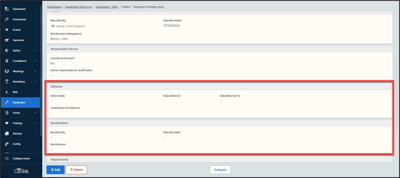Click the Devices icon in sidebar
This screenshot has height=178, width=400.
coord(7,133)
